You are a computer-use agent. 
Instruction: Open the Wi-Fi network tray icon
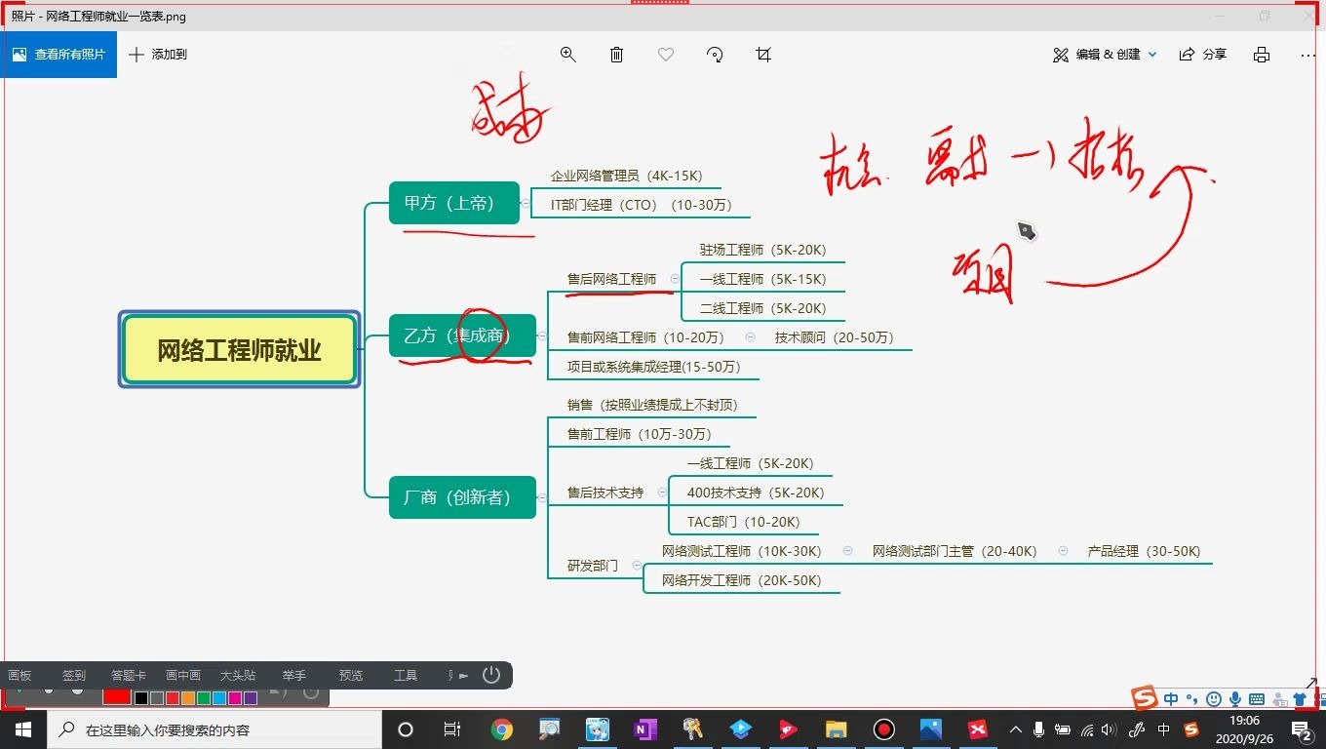(1088, 729)
